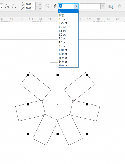This screenshot has height=164, width=125.
Task: Open the wrap text icon
Action: pos(111,6)
